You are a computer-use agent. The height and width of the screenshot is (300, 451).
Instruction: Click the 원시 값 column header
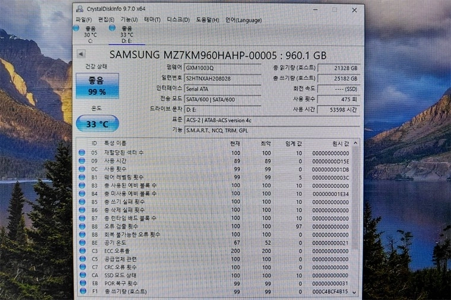(341, 143)
